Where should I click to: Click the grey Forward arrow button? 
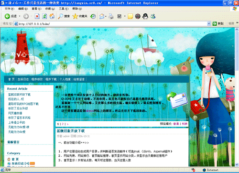(26, 16)
